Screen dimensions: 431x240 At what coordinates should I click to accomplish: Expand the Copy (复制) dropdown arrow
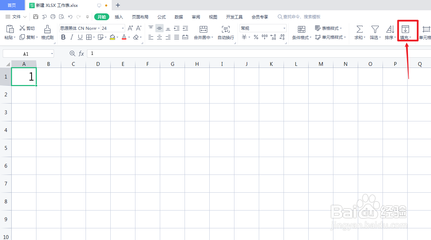pos(37,37)
